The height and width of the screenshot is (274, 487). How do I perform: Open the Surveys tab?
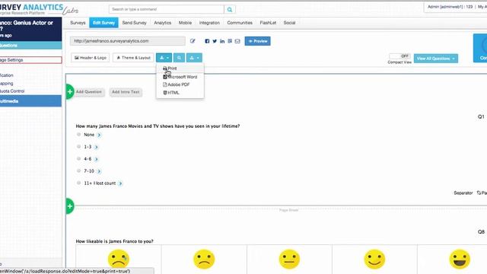78,23
